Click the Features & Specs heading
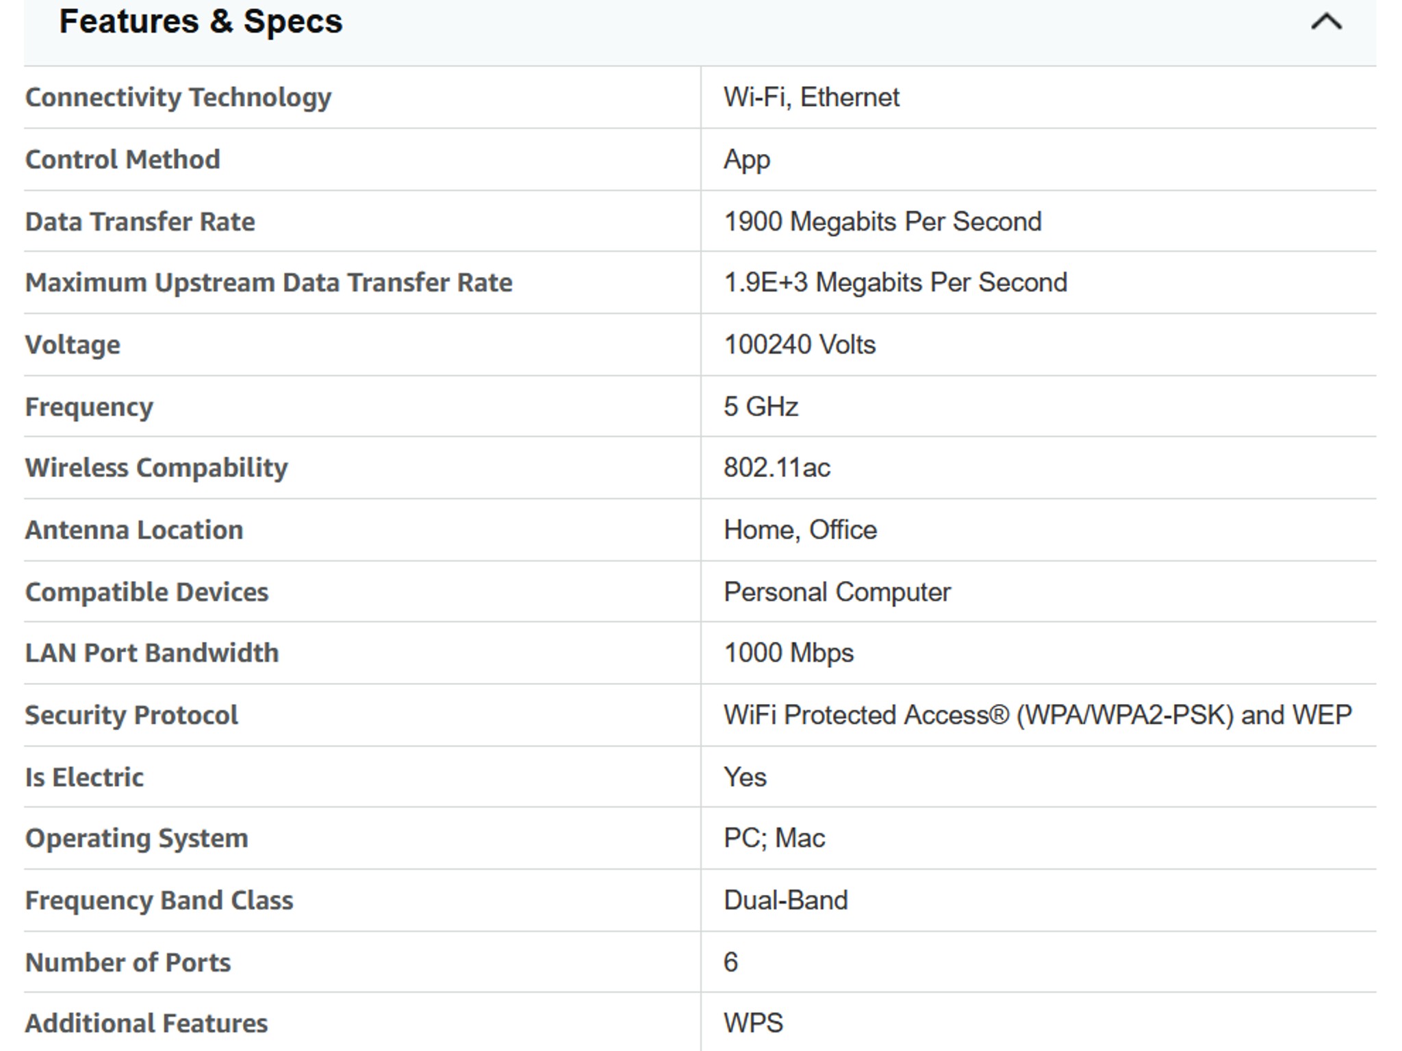This screenshot has width=1402, height=1051. pos(201,22)
